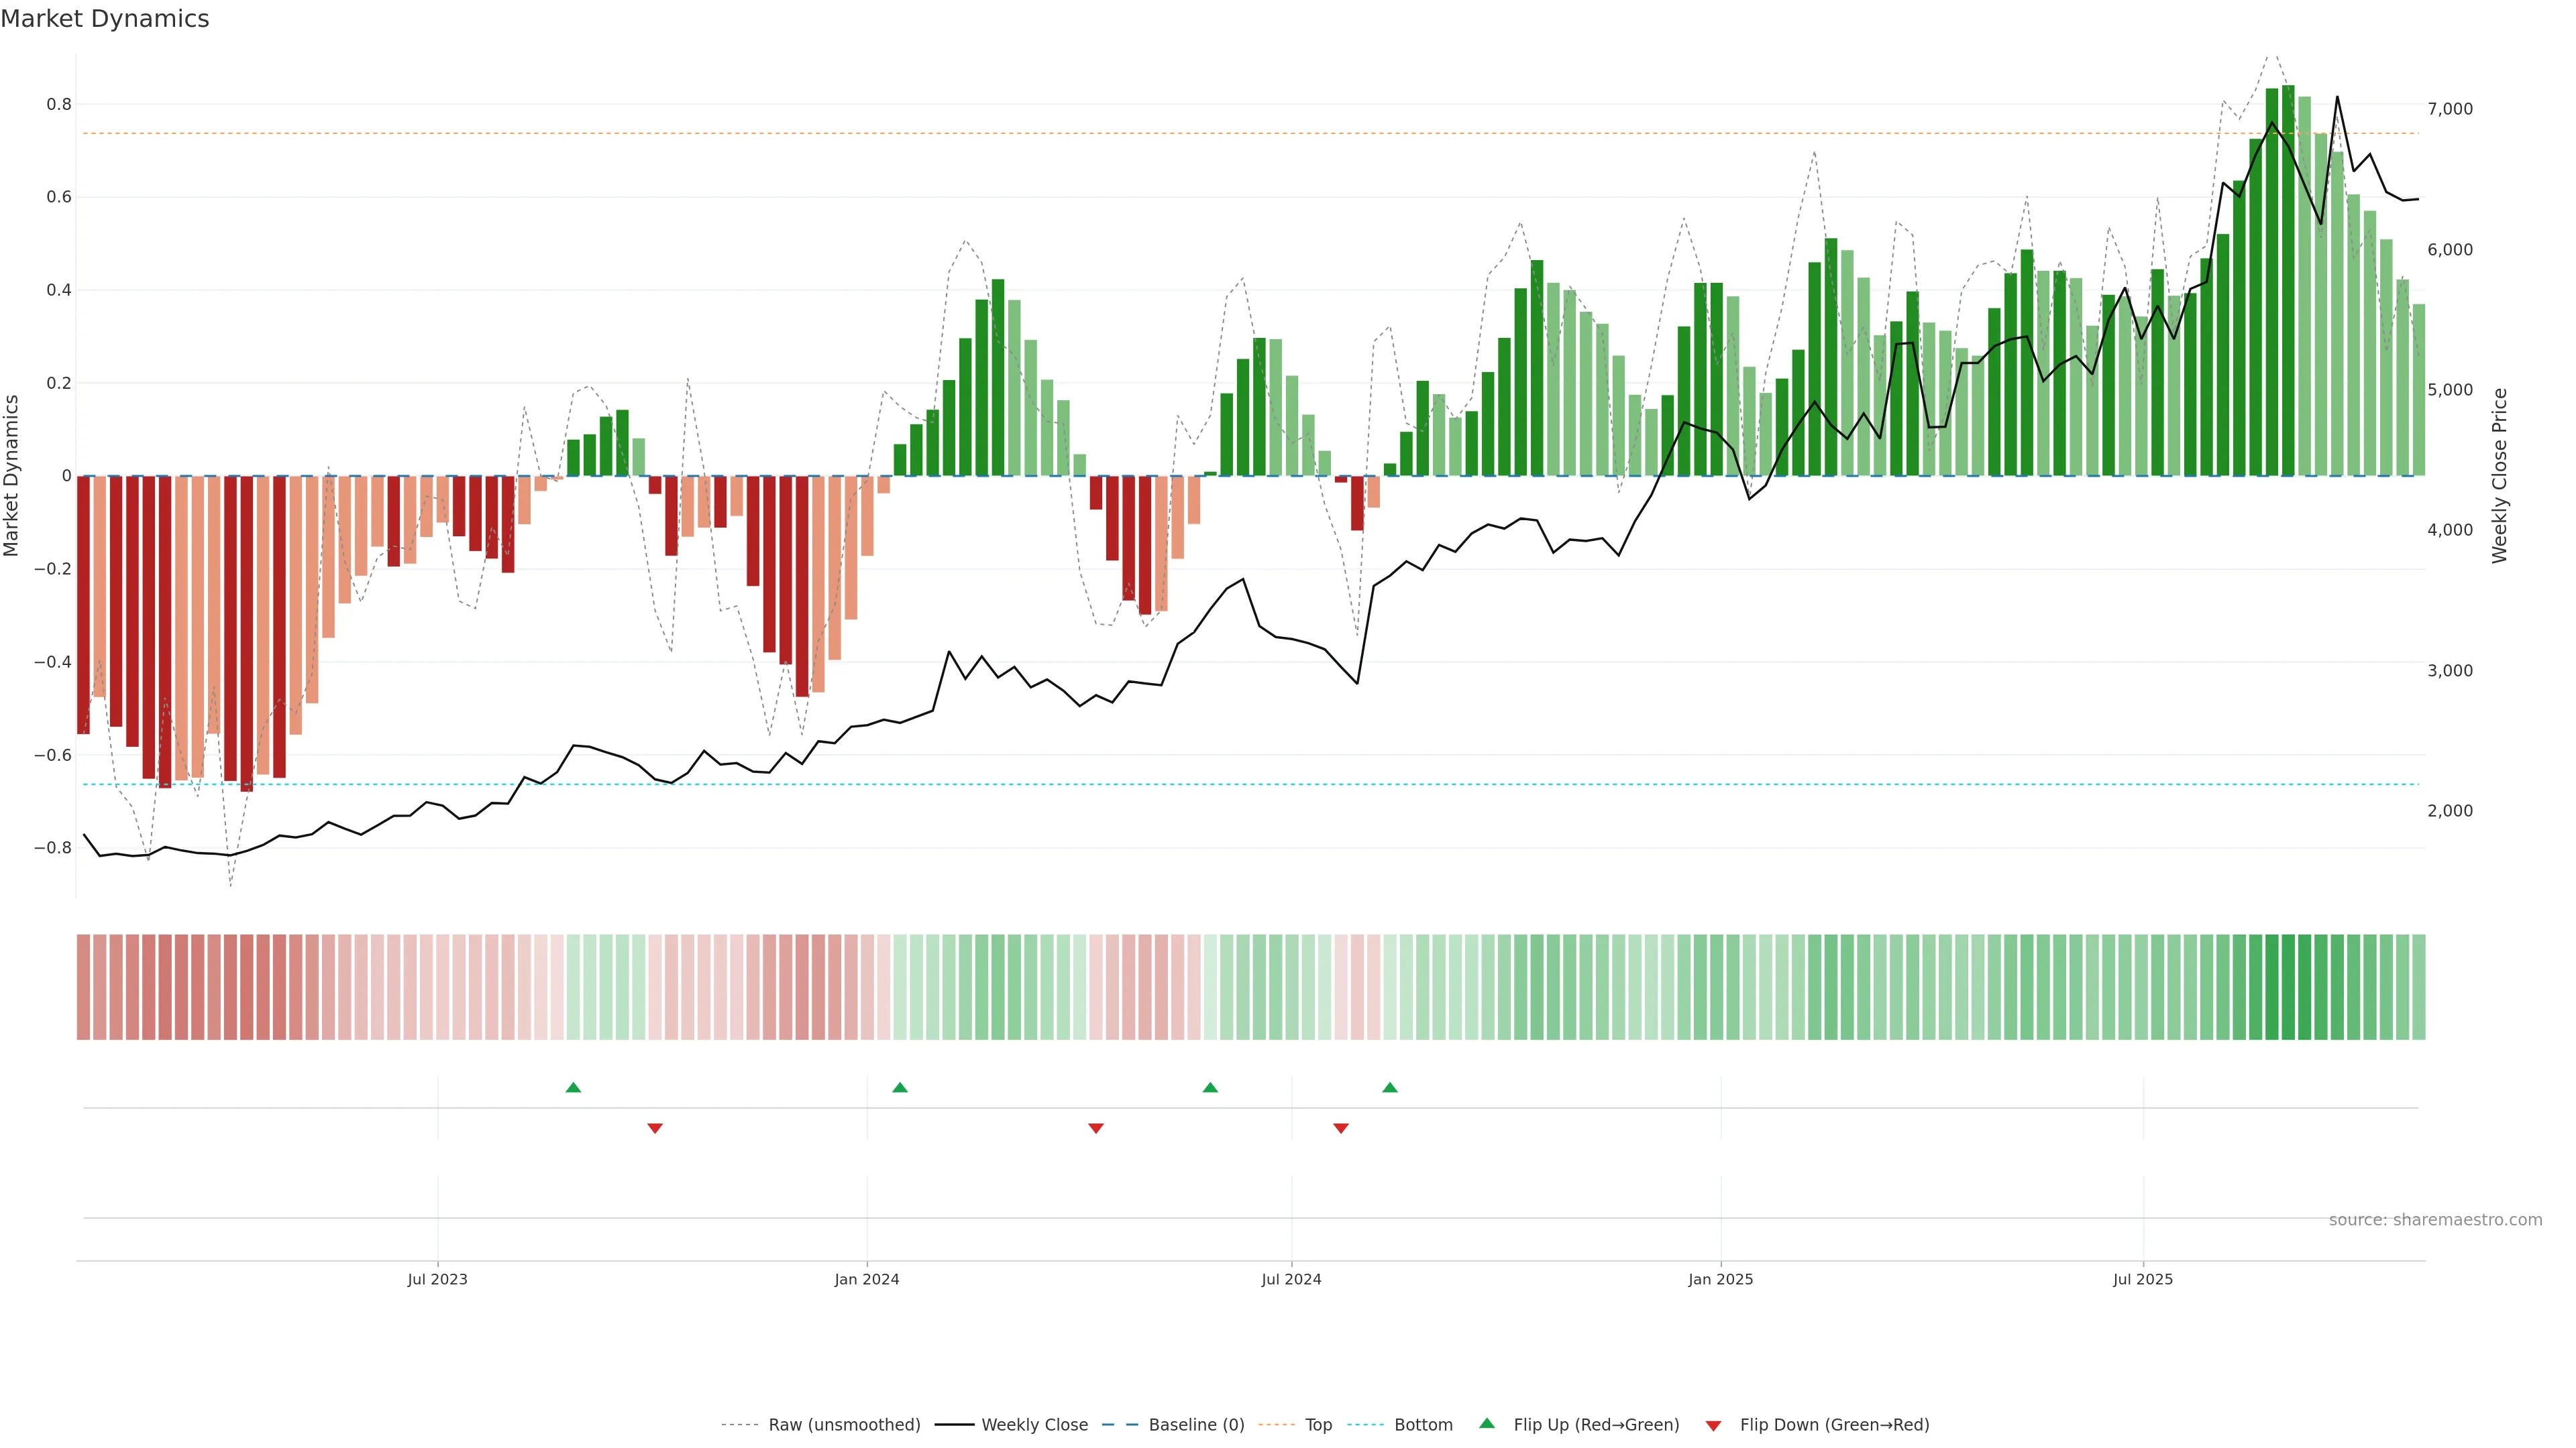Click the Flip Up legend triangle icon
This screenshot has height=1448, width=2576.
point(1487,1423)
